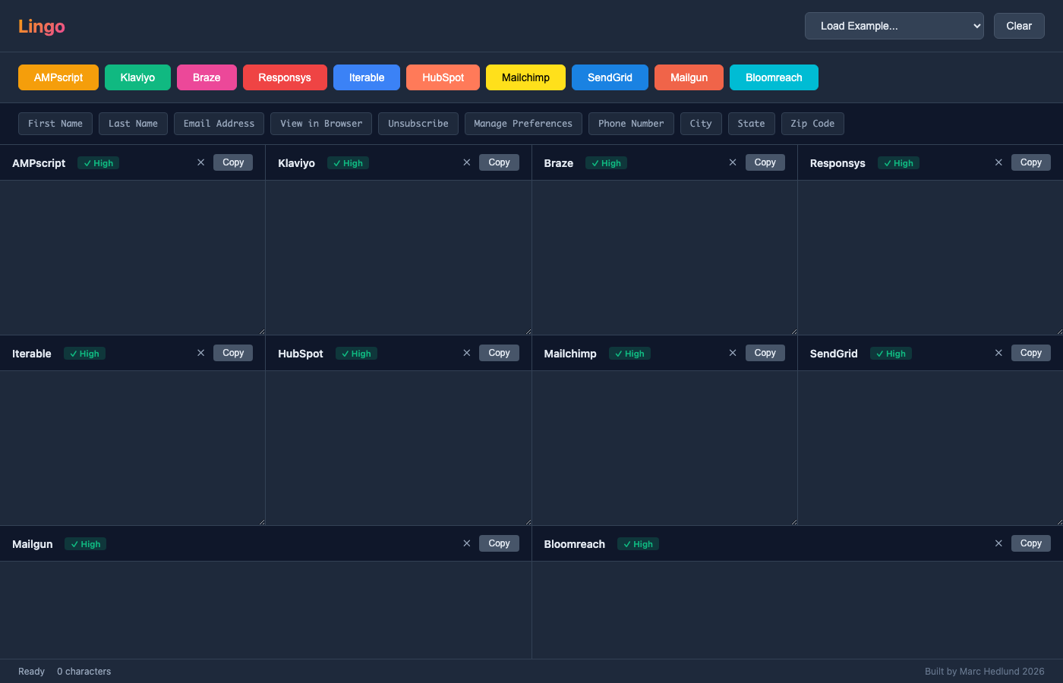Image resolution: width=1063 pixels, height=683 pixels.
Task: Toggle the Braze platform chip
Action: 207,77
